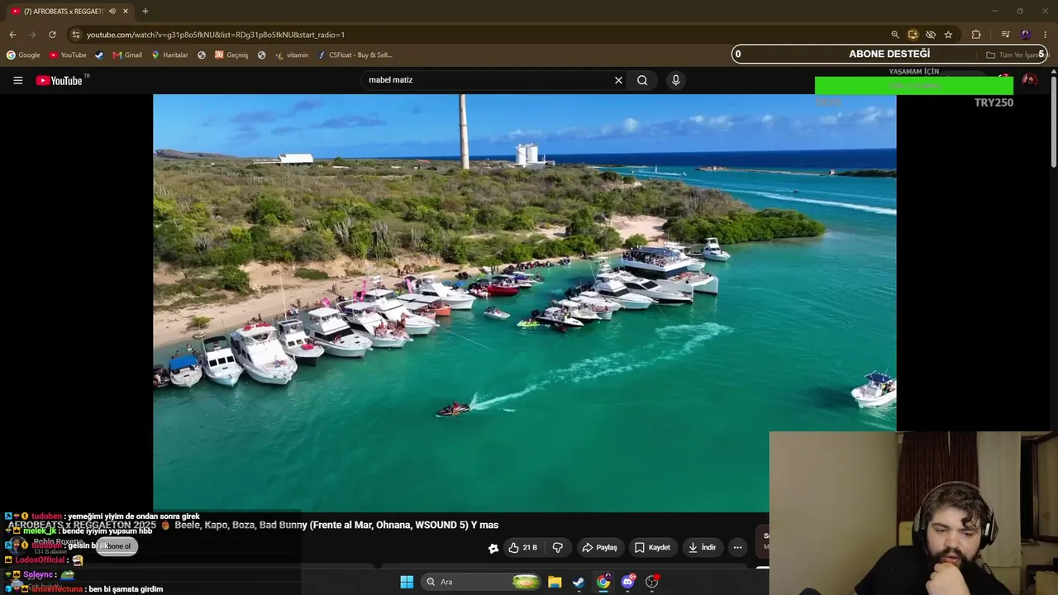
Task: Go back with browser back arrow
Action: (12, 35)
